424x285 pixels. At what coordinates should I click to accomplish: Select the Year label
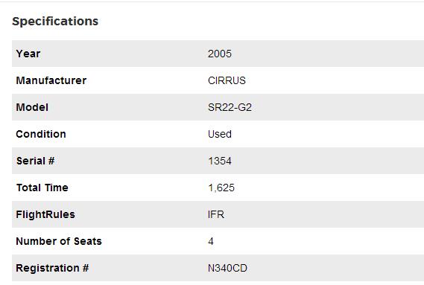(x=28, y=54)
